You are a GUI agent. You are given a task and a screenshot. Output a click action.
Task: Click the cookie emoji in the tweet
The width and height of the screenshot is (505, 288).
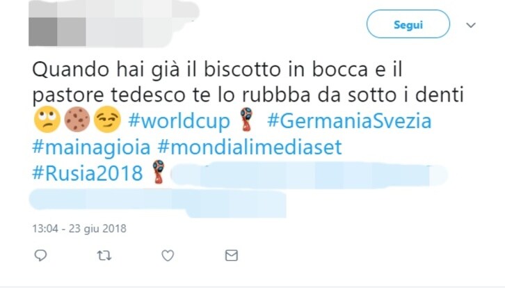[x=77, y=120]
